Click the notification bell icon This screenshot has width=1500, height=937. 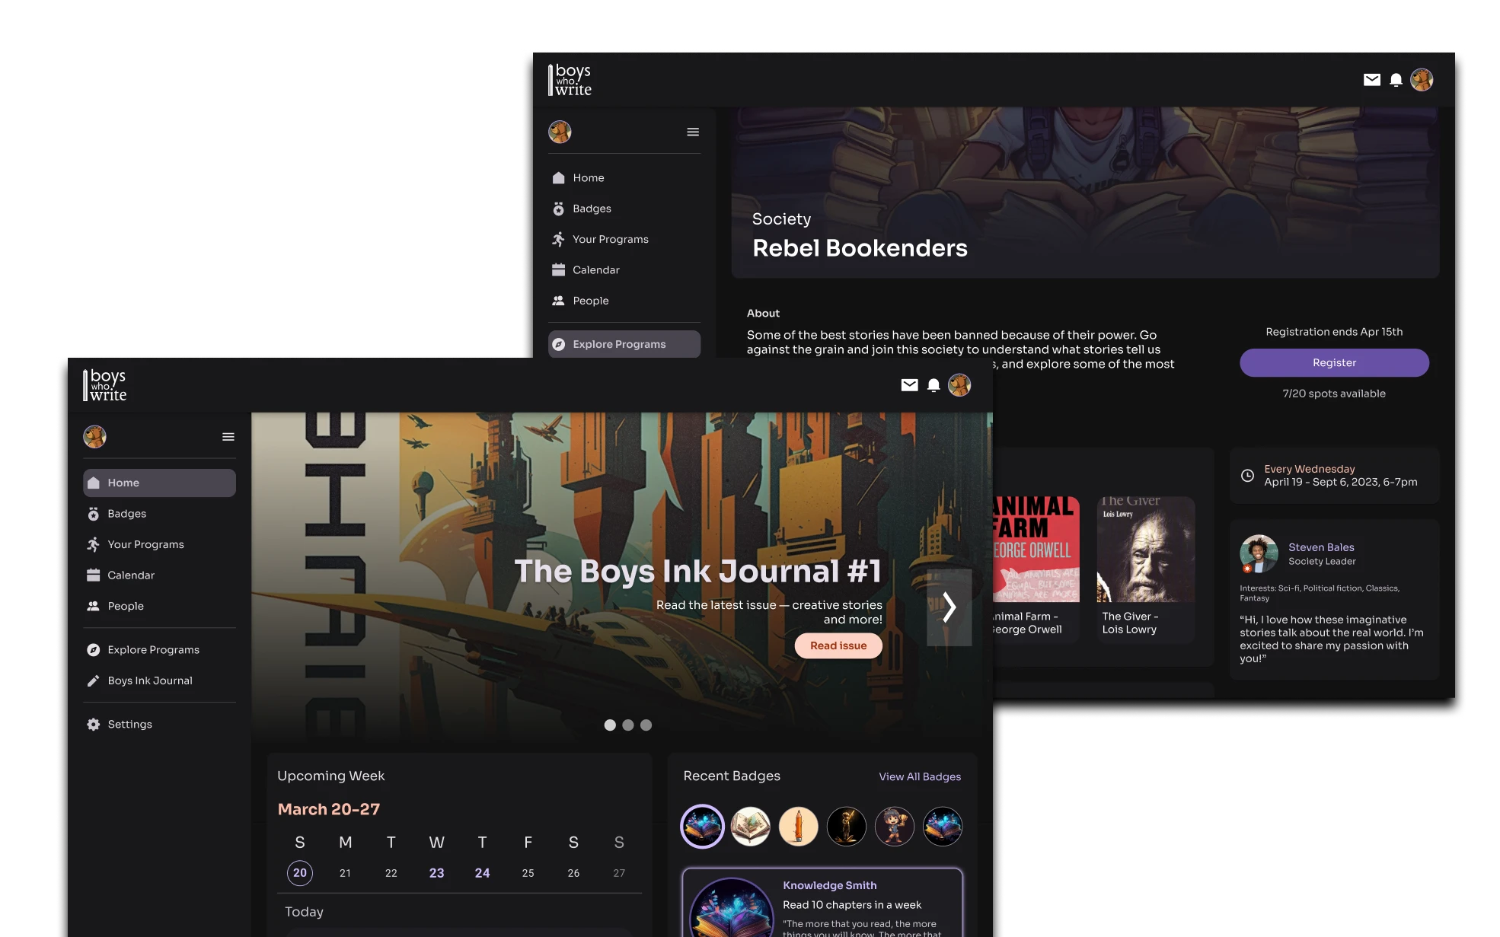pos(934,384)
